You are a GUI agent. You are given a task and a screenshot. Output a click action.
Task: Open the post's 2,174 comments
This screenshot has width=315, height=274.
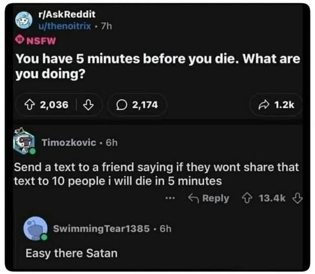point(137,105)
